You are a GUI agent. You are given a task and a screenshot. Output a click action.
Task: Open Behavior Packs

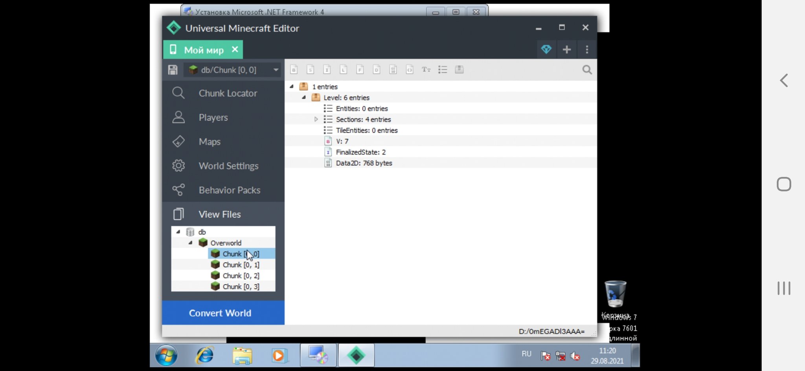(x=223, y=190)
